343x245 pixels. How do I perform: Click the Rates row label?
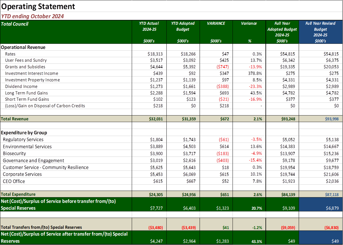[x=10, y=54]
